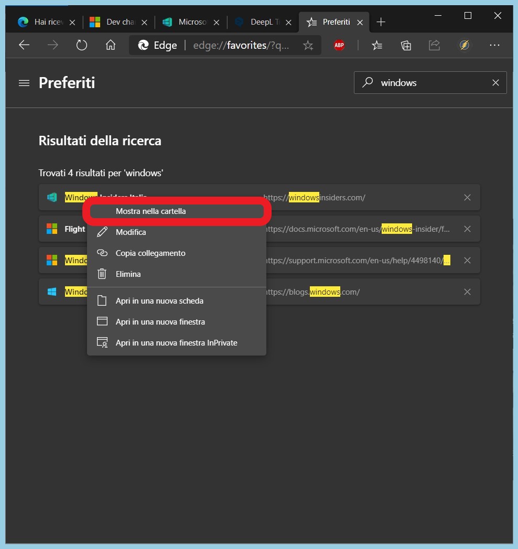Click the Flight favorite entry title
Screen dimensions: 518x549
tap(75, 229)
